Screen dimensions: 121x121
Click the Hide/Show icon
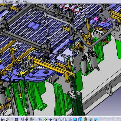point(90,119)
